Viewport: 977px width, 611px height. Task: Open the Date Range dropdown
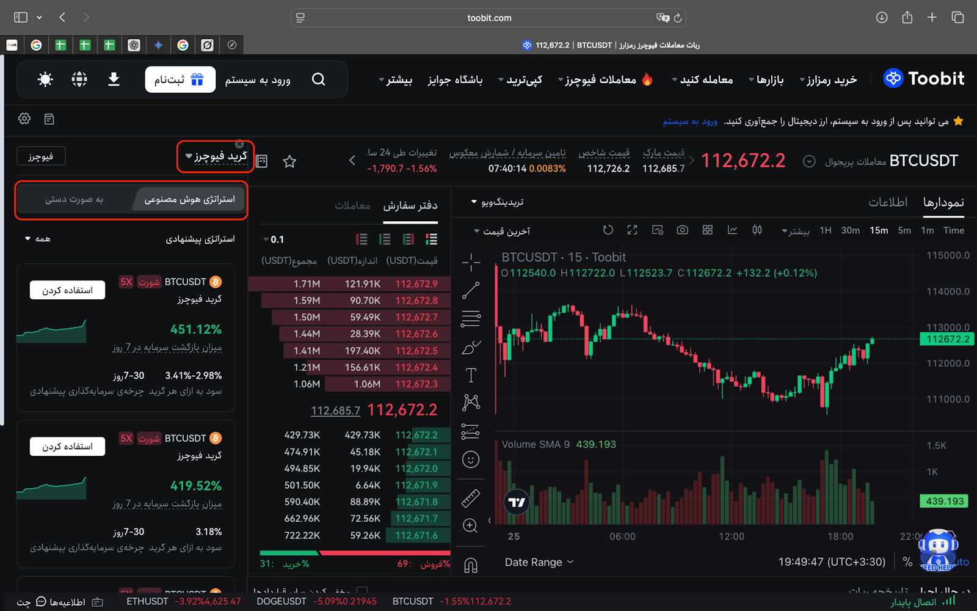click(539, 562)
